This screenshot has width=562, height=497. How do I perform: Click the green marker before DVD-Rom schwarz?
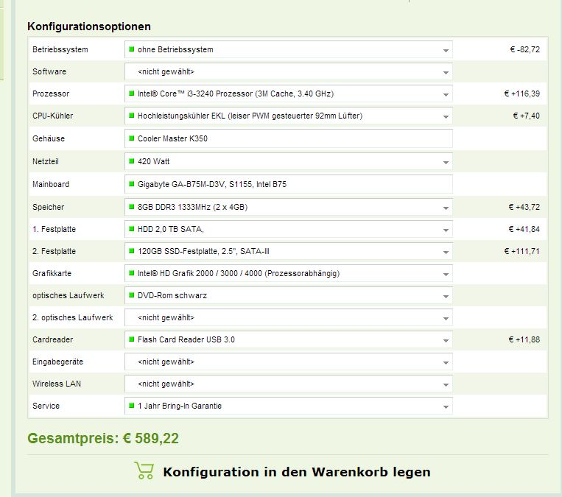pyautogui.click(x=132, y=295)
